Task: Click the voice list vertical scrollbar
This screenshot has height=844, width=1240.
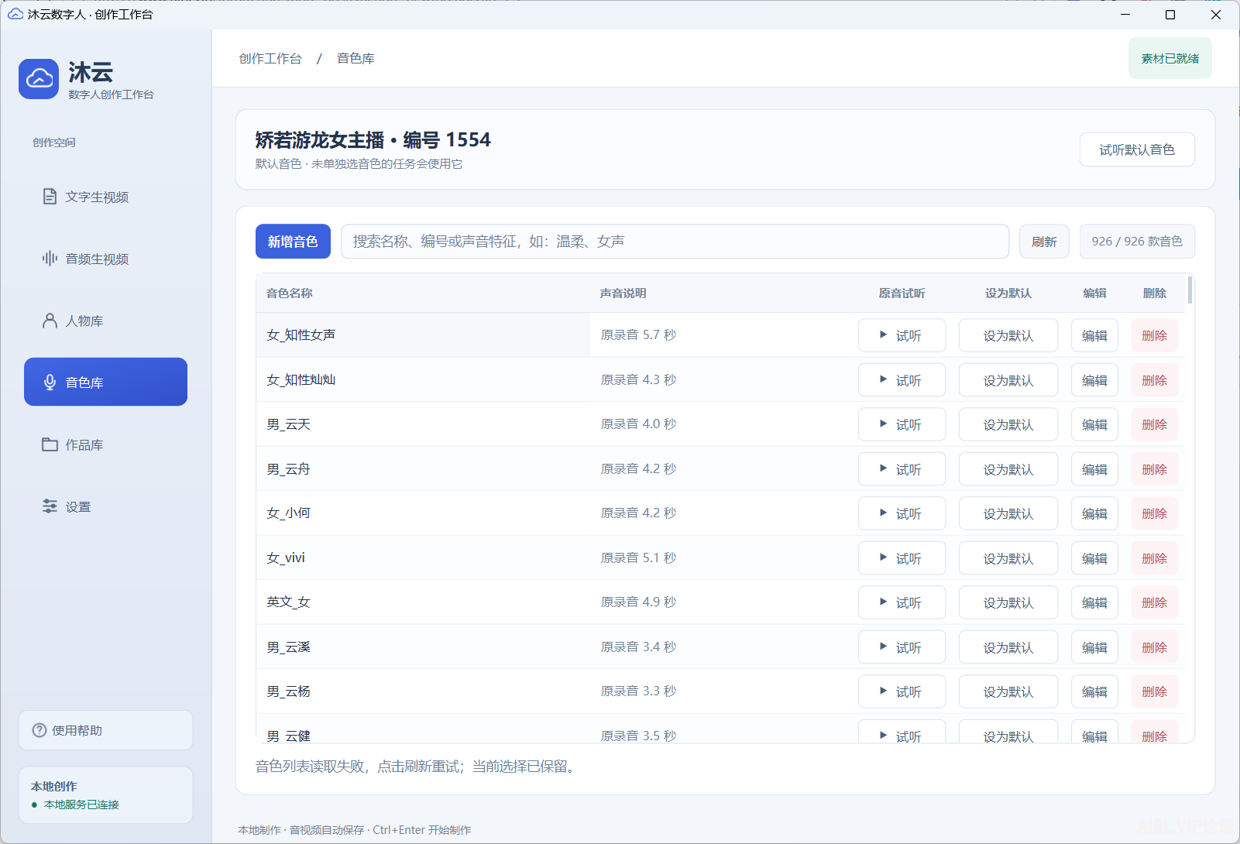Action: pyautogui.click(x=1190, y=290)
